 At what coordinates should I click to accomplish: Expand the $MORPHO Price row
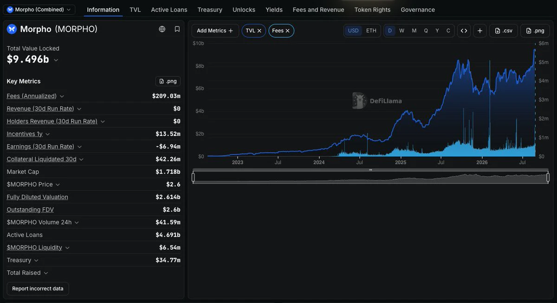pyautogui.click(x=58, y=184)
